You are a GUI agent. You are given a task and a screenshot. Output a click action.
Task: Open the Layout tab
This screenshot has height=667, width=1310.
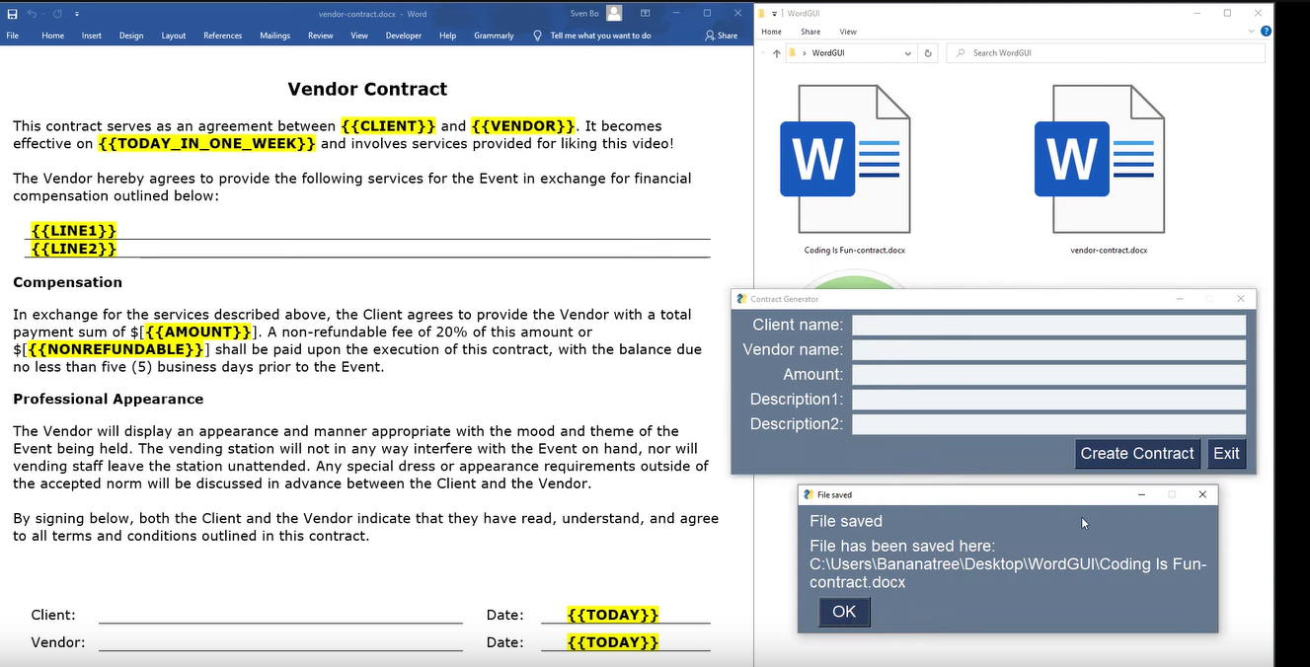coord(174,36)
